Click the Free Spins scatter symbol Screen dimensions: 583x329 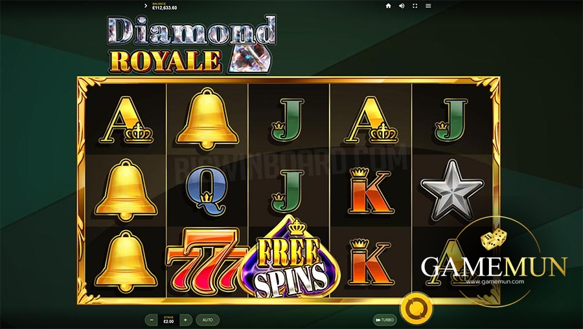pos(289,258)
